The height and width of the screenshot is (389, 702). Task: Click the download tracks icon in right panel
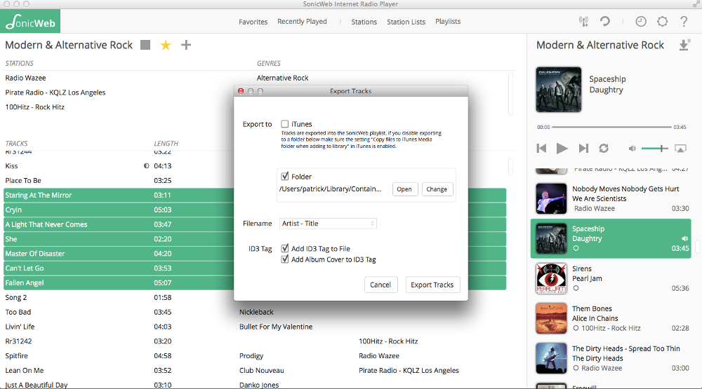pos(684,45)
